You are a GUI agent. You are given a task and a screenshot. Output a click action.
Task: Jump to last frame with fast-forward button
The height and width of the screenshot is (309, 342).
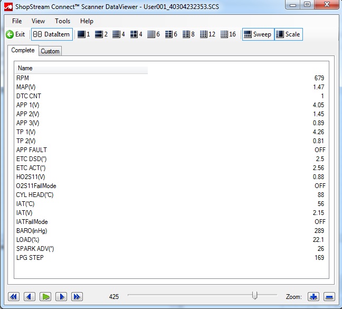click(x=77, y=296)
